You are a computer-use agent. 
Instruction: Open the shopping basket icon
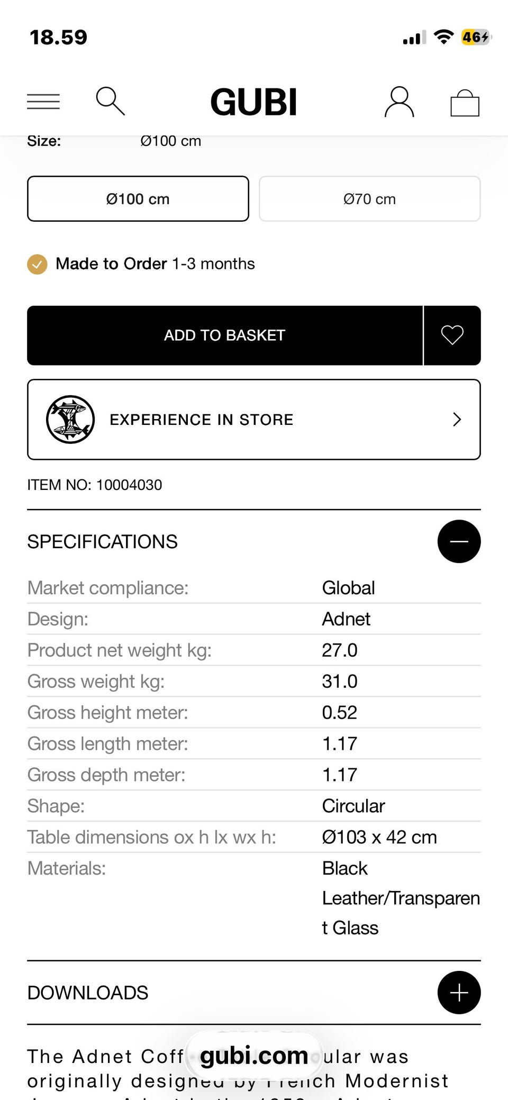coord(465,103)
